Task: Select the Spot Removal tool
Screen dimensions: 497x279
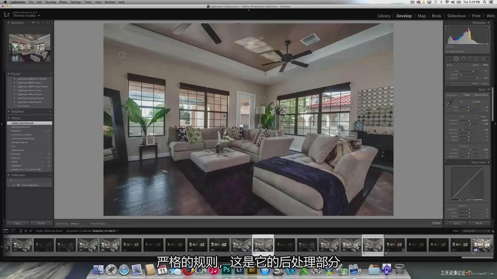Action: point(456,59)
